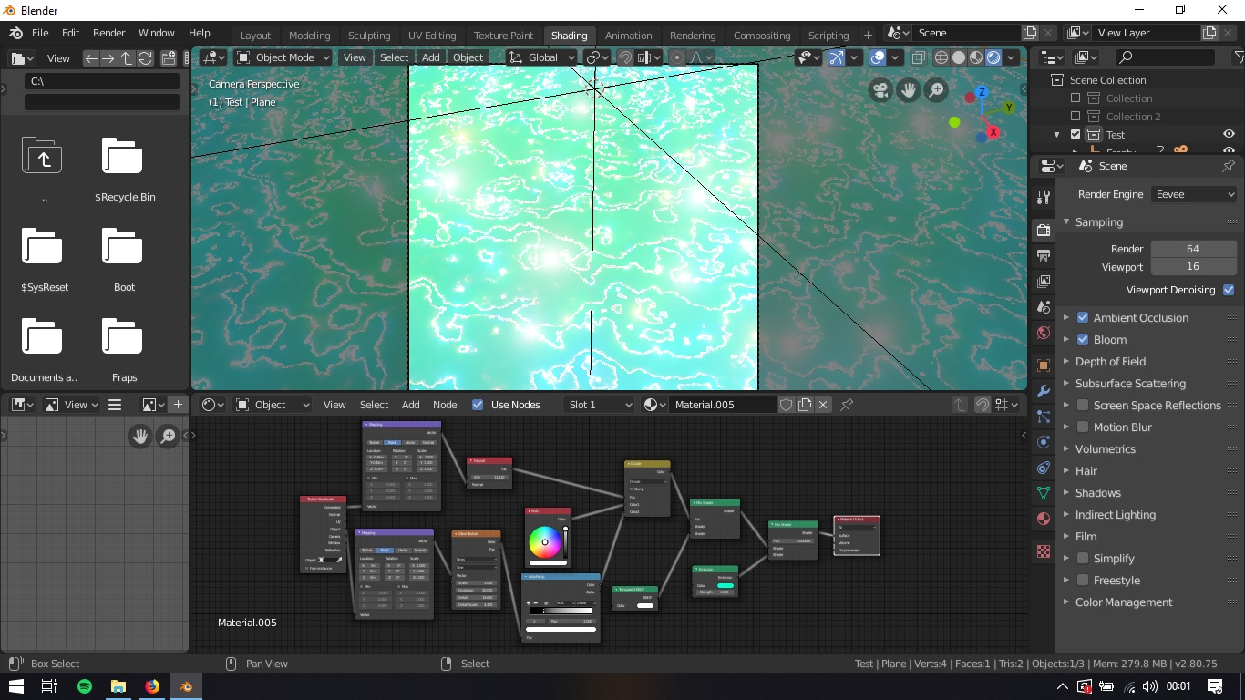Disable the Viewport Denoising checkbox
Image resolution: width=1245 pixels, height=700 pixels.
1229,290
